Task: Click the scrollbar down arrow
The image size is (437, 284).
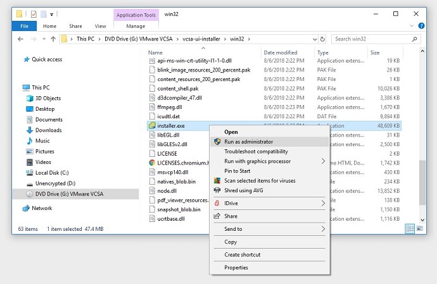Action: [422, 219]
